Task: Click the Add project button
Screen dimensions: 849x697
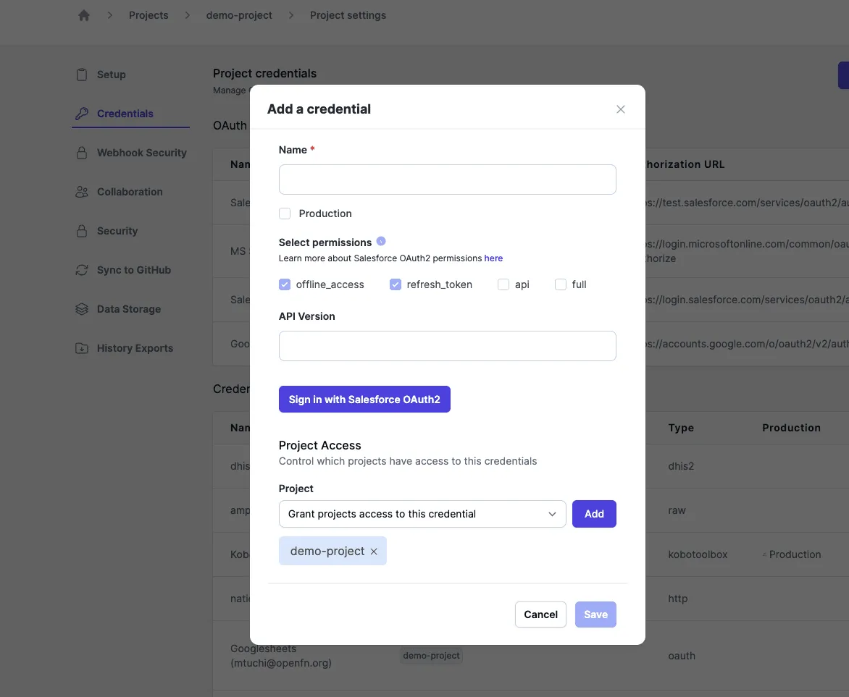Action: coord(594,514)
